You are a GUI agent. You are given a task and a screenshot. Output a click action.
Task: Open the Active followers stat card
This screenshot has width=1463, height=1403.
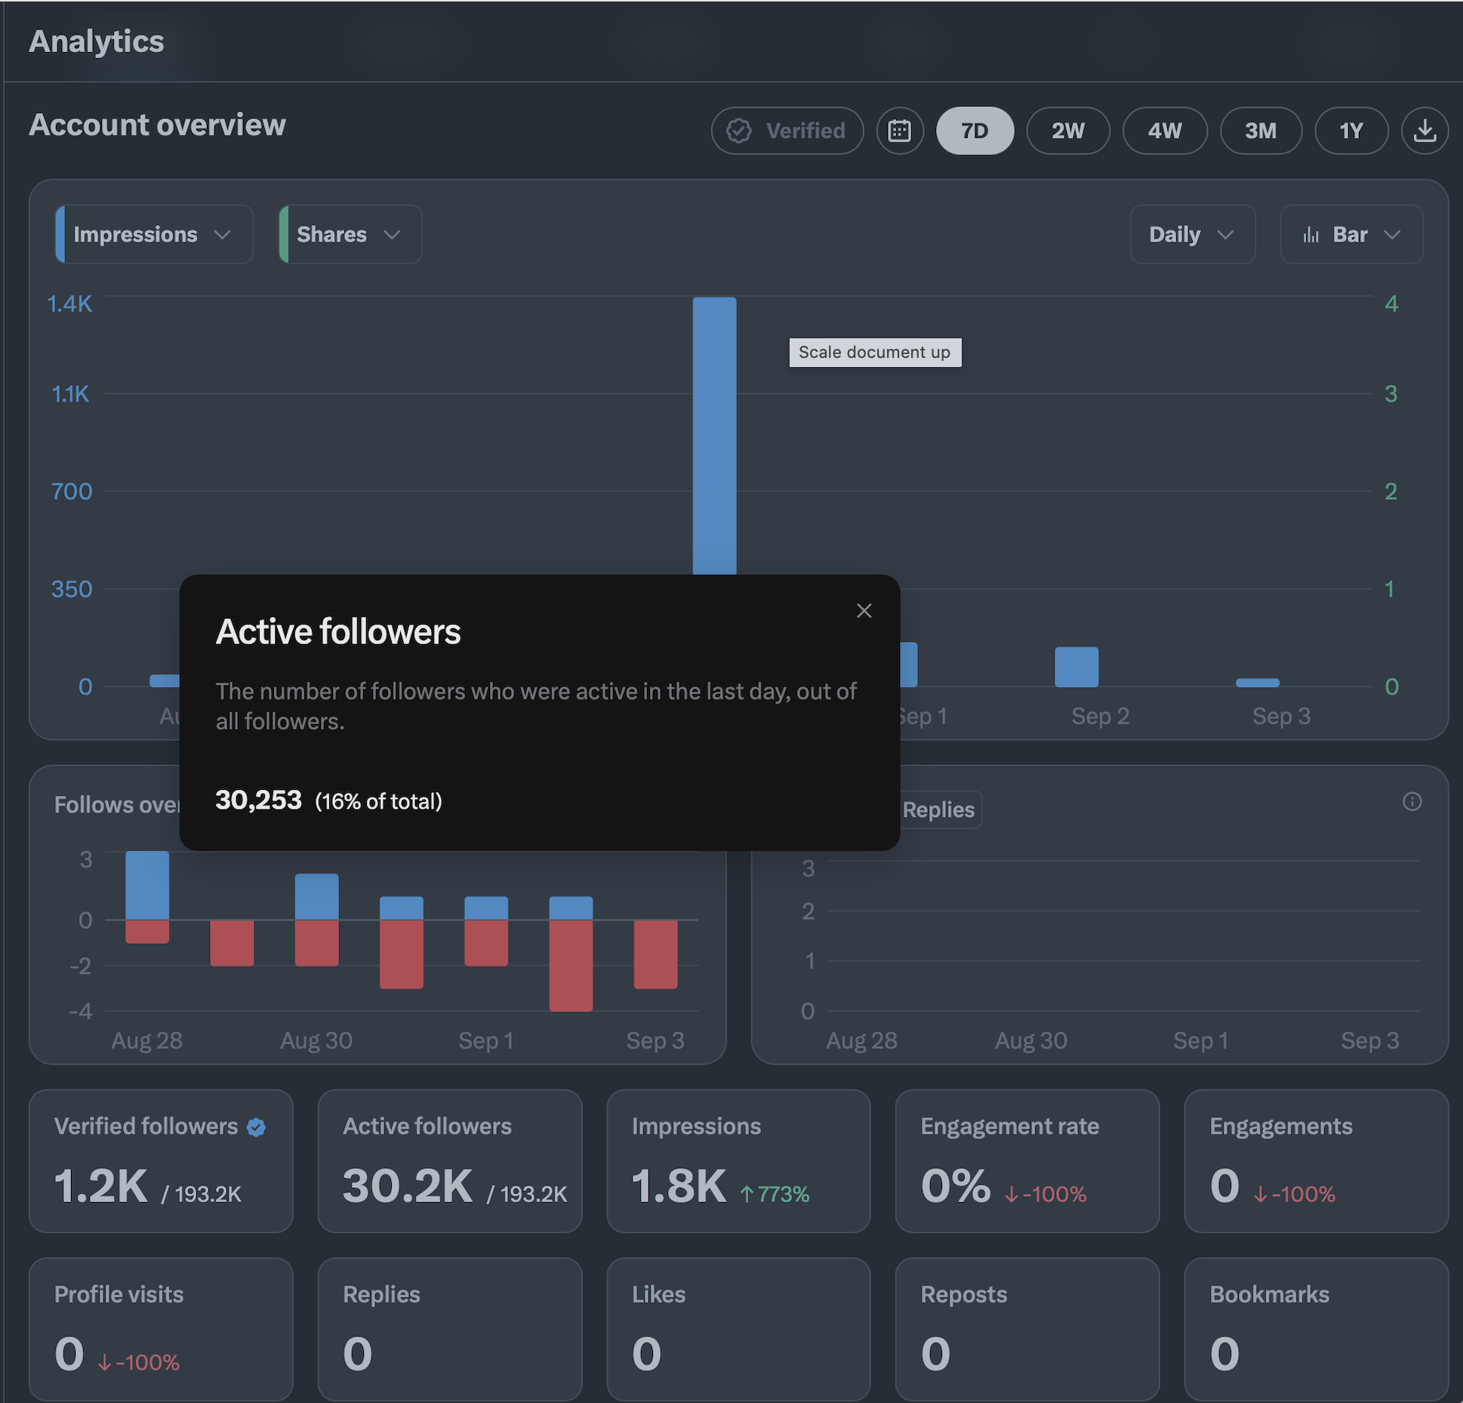tap(450, 1161)
